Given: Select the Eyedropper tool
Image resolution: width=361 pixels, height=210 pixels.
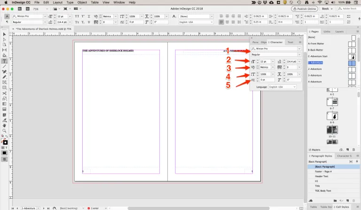Looking at the screenshot, I should click(4, 120).
